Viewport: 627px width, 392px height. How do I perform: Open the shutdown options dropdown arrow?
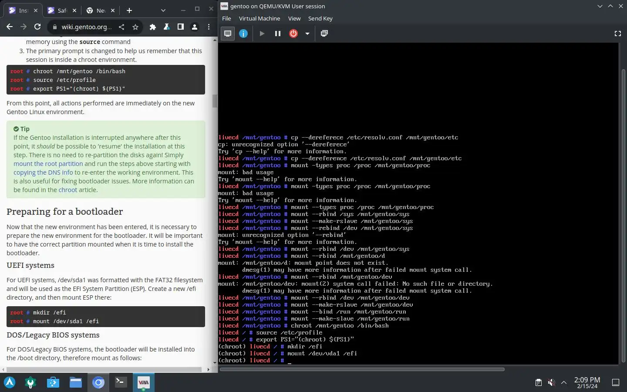[307, 34]
